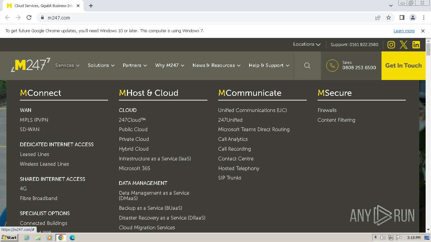Open Connected Buildings link
The height and width of the screenshot is (242, 431).
[x=43, y=223]
